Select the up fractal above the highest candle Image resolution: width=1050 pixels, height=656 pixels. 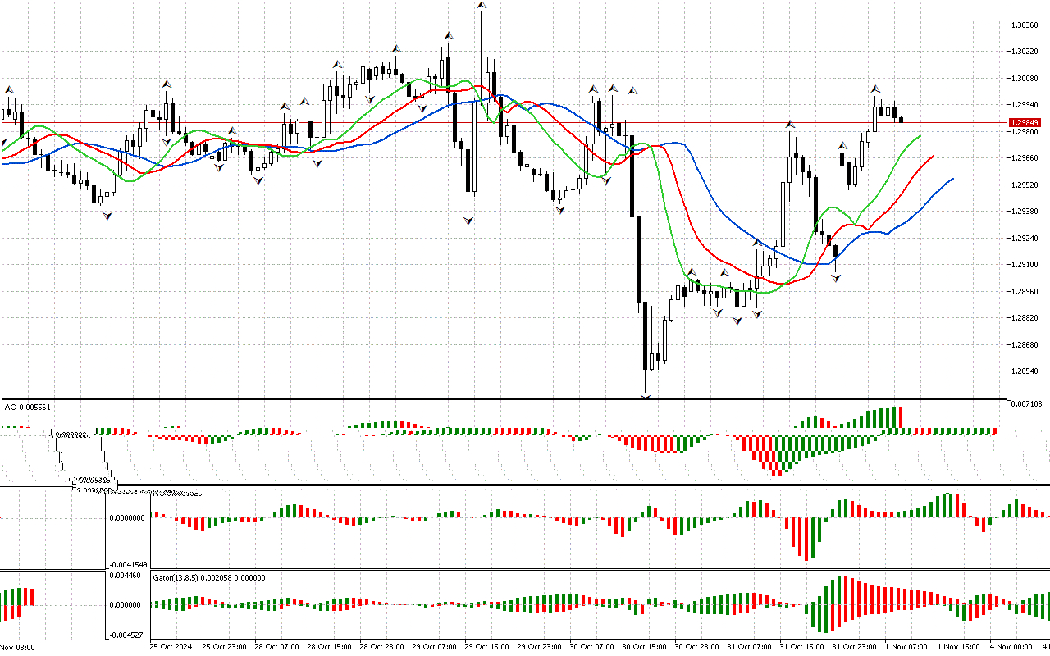point(481,5)
